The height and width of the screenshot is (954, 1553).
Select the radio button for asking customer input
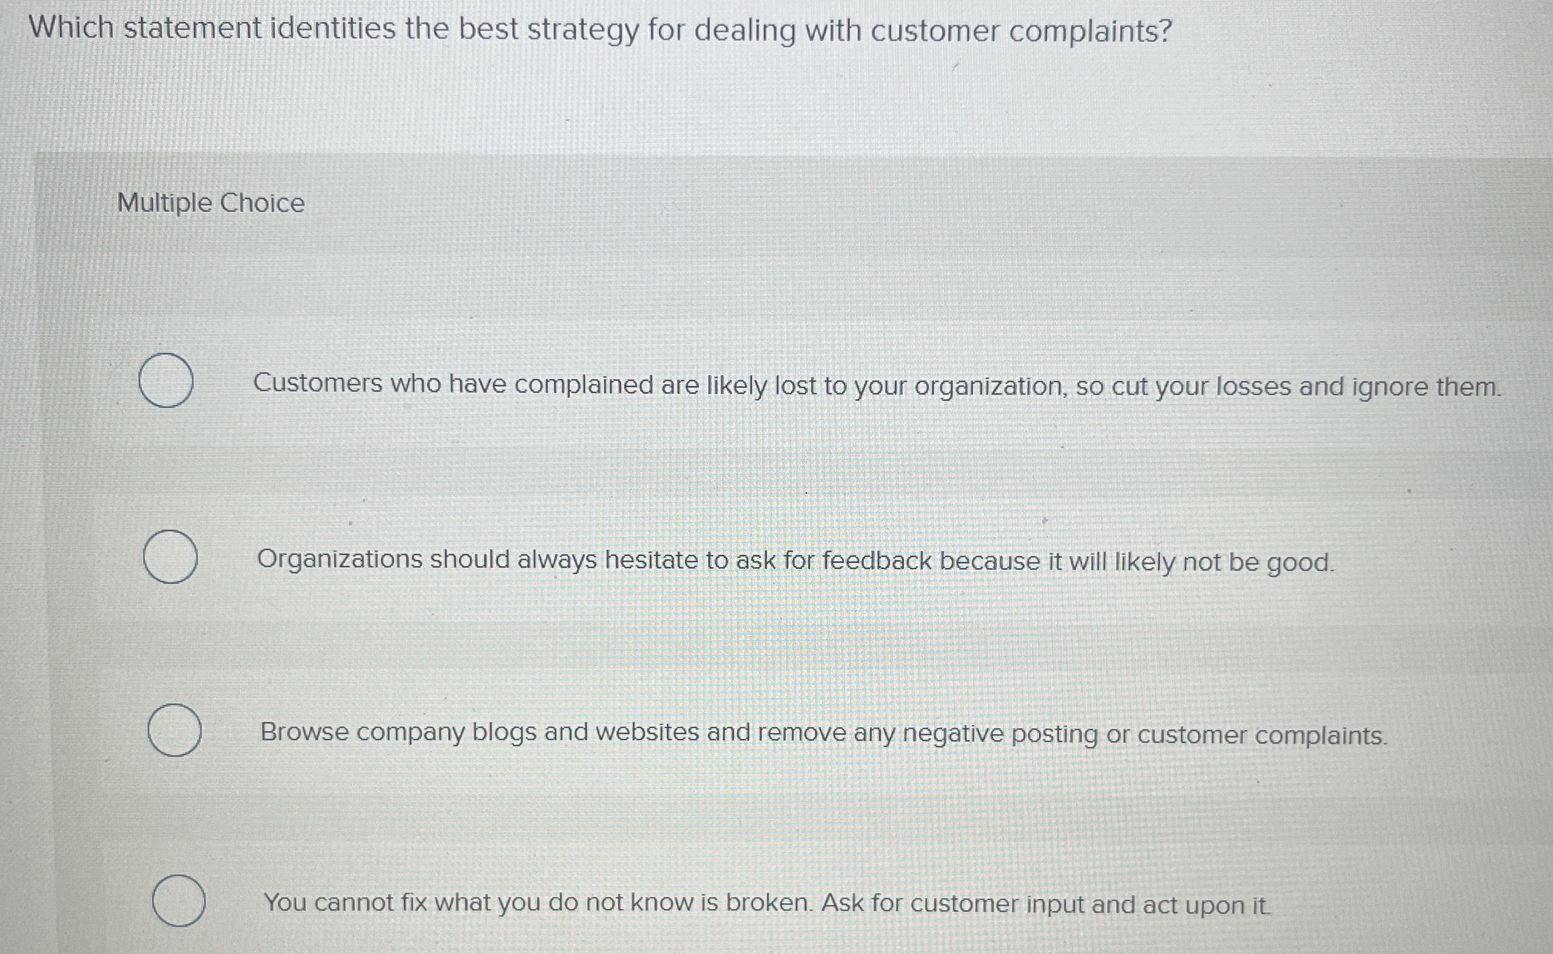click(x=180, y=901)
